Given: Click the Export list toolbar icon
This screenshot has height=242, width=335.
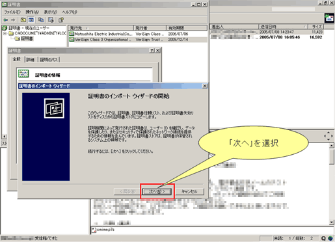Looking at the screenshot, I should (x=51, y=20).
